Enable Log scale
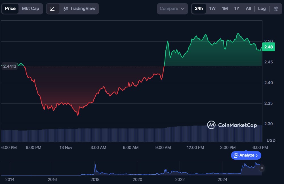The image size is (284, 184). pos(262,8)
